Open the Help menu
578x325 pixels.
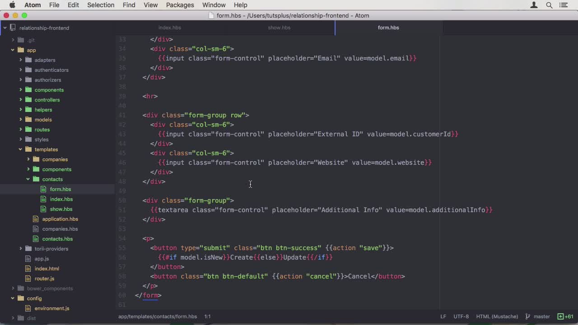point(240,5)
